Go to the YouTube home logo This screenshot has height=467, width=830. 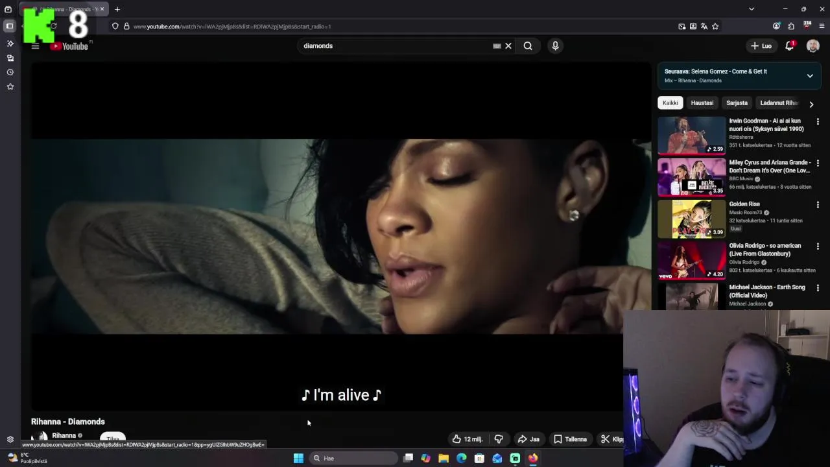70,46
